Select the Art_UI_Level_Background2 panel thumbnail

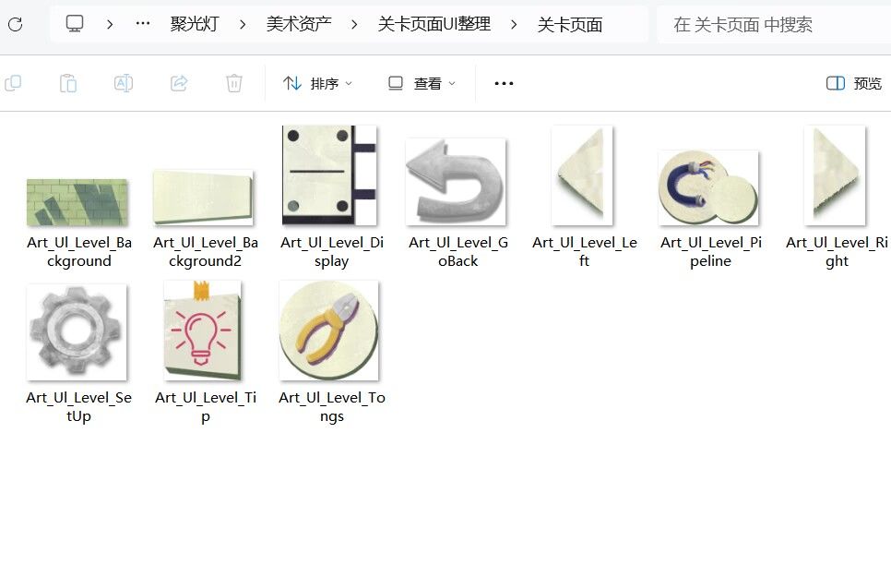(x=204, y=197)
